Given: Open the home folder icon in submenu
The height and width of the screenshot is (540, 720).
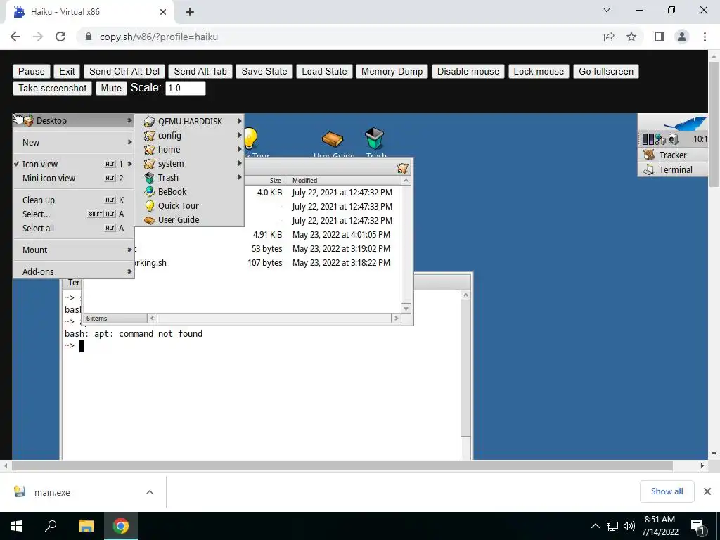Looking at the screenshot, I should [149, 150].
